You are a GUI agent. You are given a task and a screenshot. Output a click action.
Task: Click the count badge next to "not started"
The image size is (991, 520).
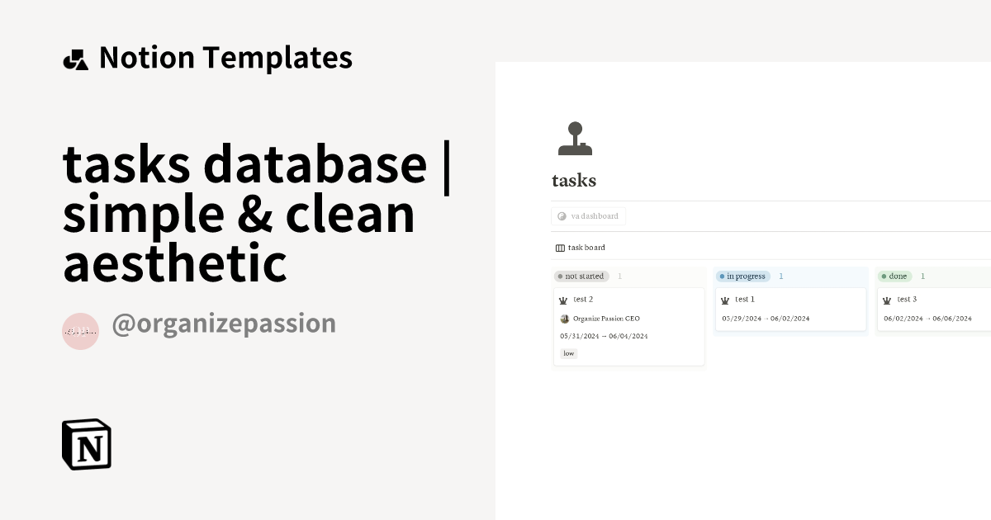click(619, 276)
